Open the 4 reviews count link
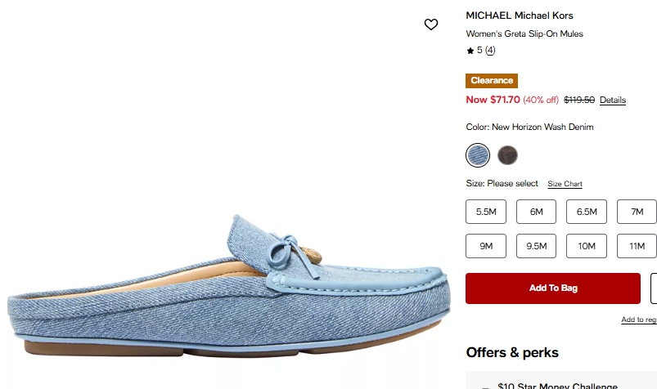This screenshot has height=389, width=657. click(x=490, y=51)
